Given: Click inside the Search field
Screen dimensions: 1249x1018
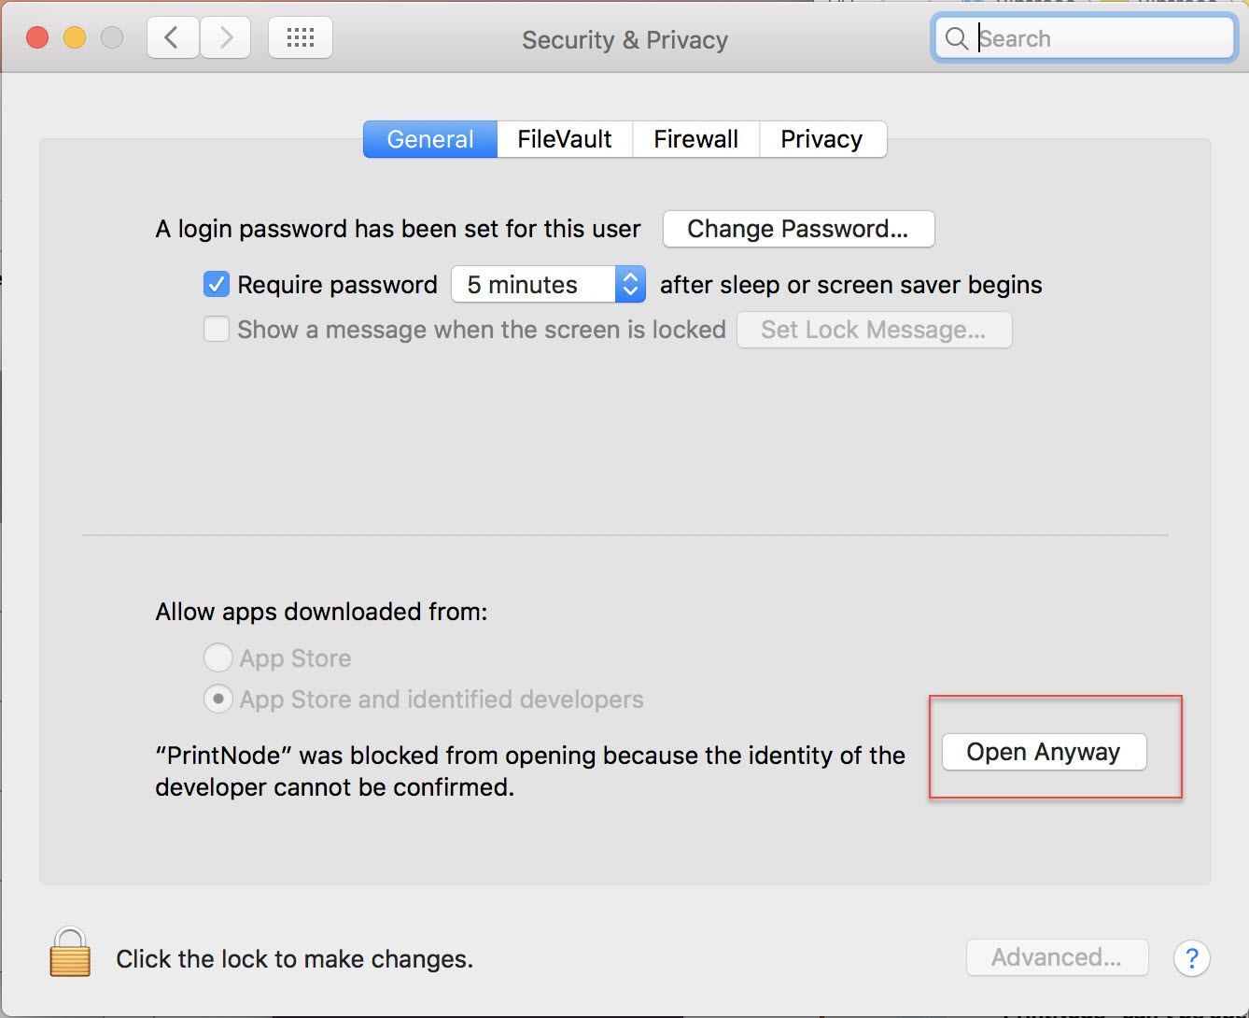Looking at the screenshot, I should click(x=1085, y=38).
